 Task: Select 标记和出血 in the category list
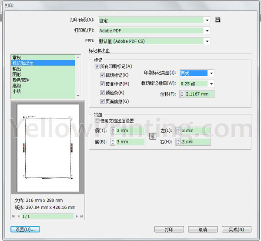click(43, 63)
